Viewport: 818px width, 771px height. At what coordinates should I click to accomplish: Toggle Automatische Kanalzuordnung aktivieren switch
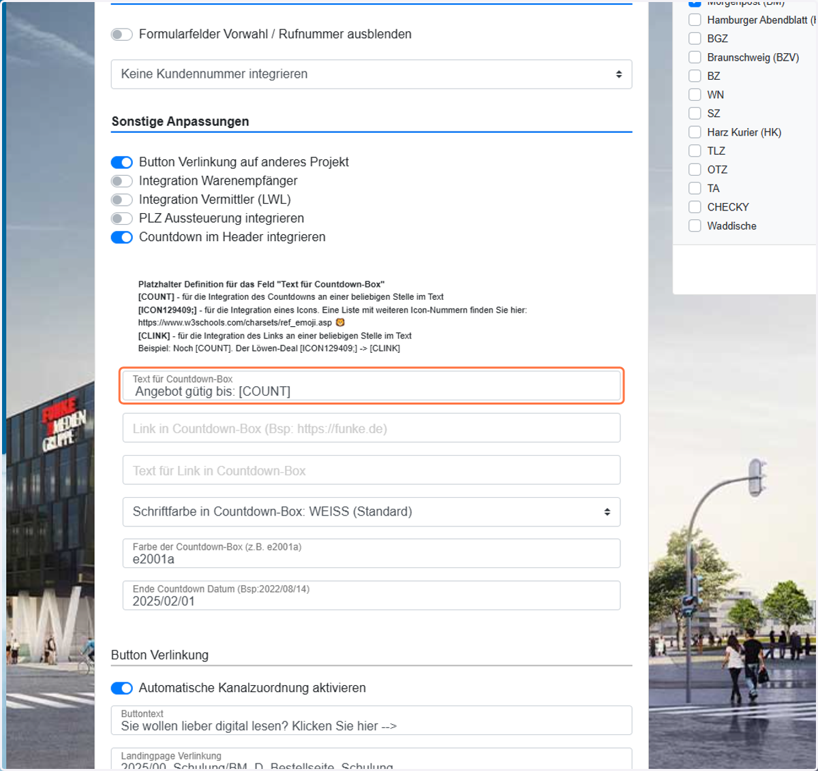click(122, 688)
